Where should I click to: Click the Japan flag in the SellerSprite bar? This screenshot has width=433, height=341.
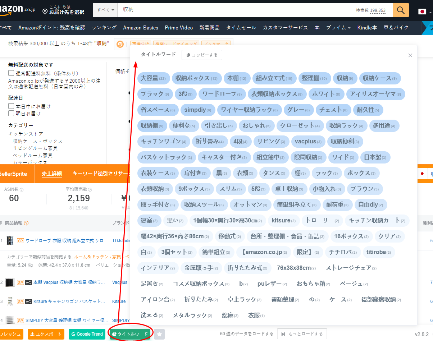tap(422, 174)
